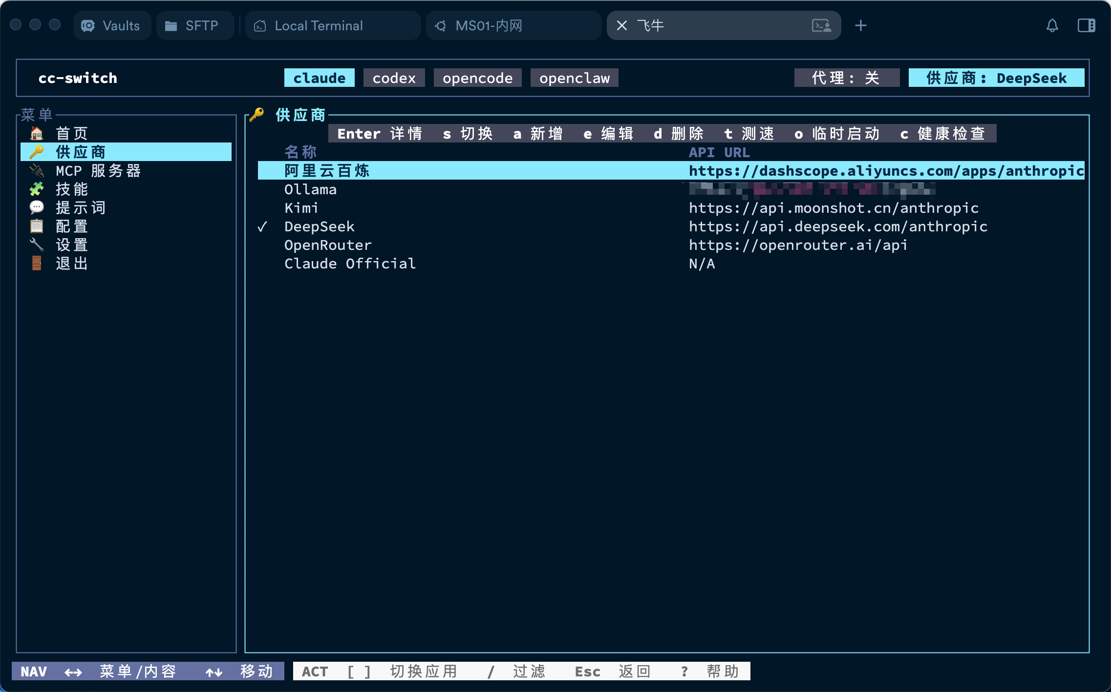Click the wrench icon for 设置

pyautogui.click(x=37, y=244)
